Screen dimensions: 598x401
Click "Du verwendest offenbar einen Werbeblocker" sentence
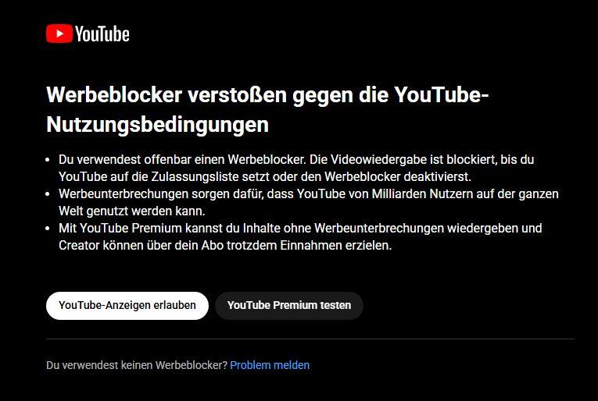tap(180, 159)
